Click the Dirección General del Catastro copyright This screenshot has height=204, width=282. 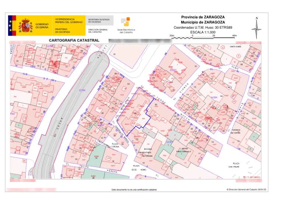click(x=246, y=189)
